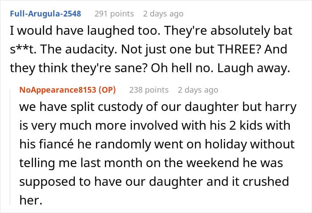The image size is (312, 213).
Task: Open timestamp beside 291 points
Action: tap(163, 14)
